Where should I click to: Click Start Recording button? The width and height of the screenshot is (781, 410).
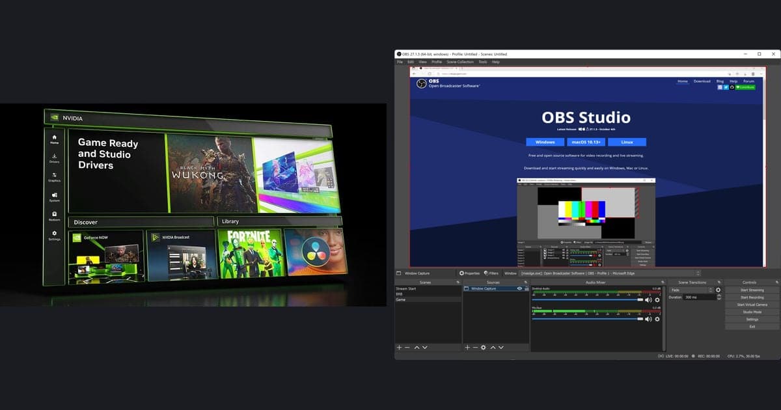point(752,297)
